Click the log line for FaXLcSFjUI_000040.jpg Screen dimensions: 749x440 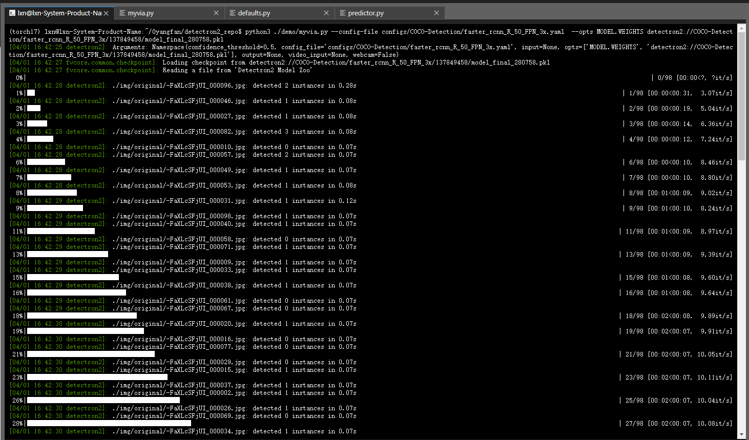(183, 224)
